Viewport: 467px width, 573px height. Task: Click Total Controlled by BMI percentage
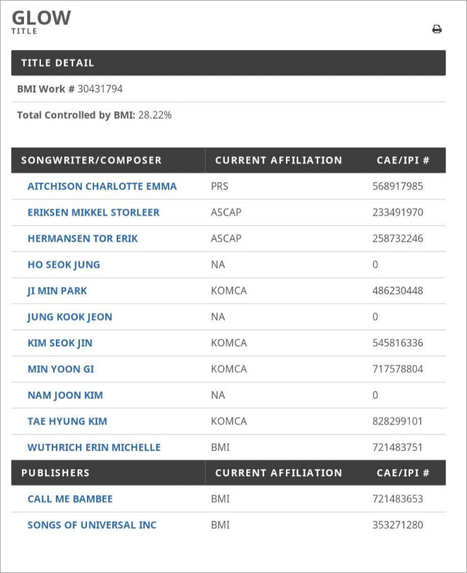click(x=155, y=115)
